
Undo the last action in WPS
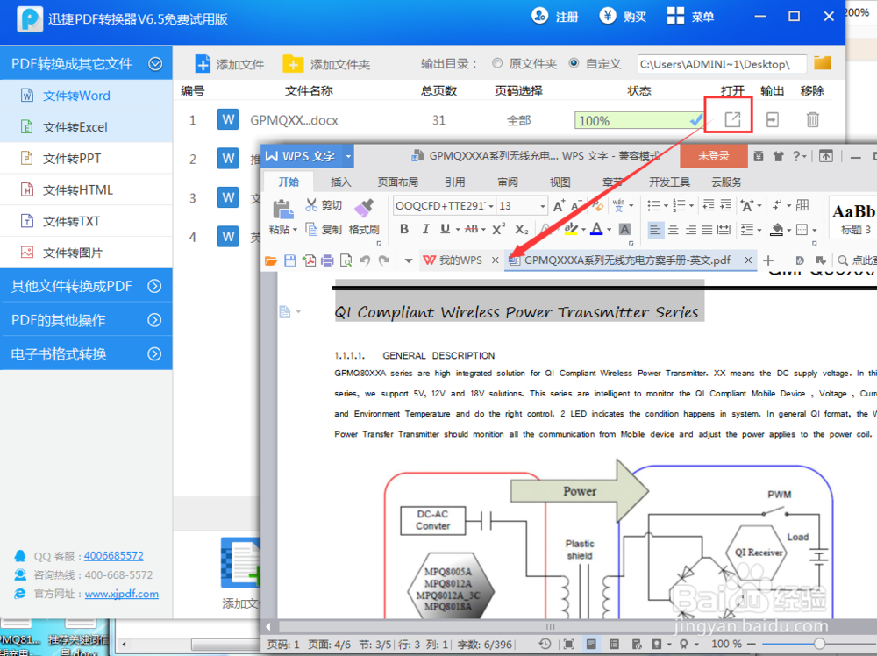[x=365, y=260]
